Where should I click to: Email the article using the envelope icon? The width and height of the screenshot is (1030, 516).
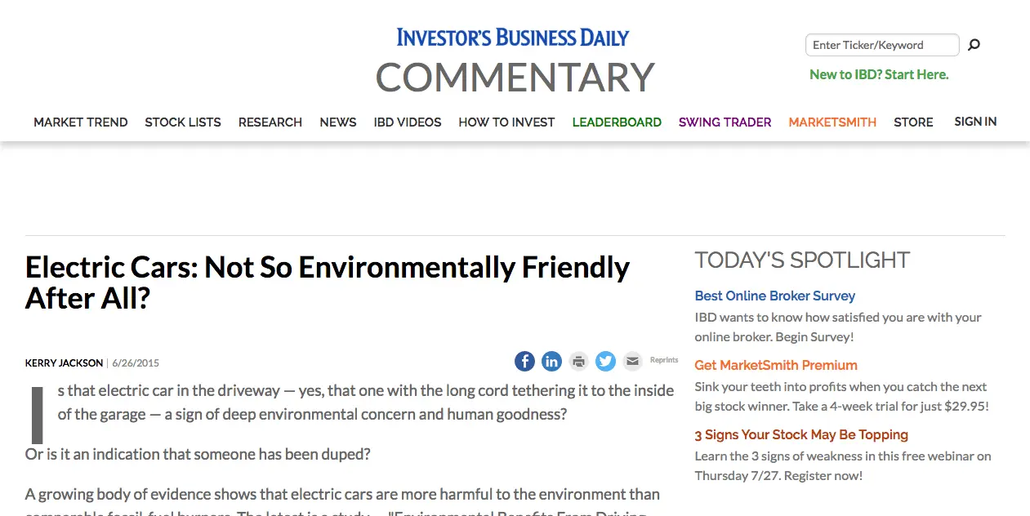[632, 361]
